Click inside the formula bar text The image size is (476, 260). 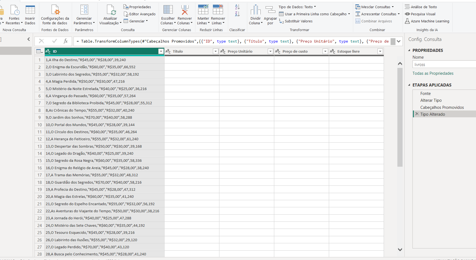click(232, 41)
